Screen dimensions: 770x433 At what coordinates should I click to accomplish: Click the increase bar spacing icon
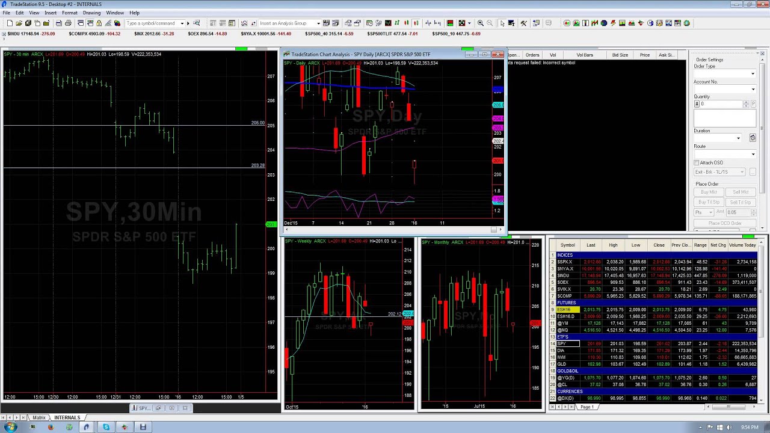(437, 23)
